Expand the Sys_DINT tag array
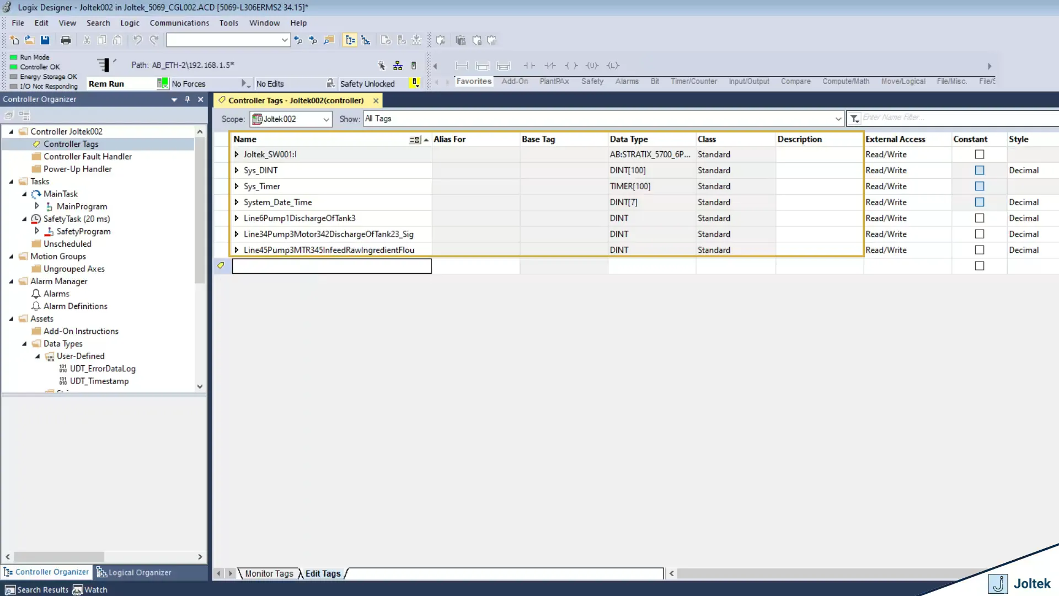The height and width of the screenshot is (596, 1059). (x=237, y=171)
